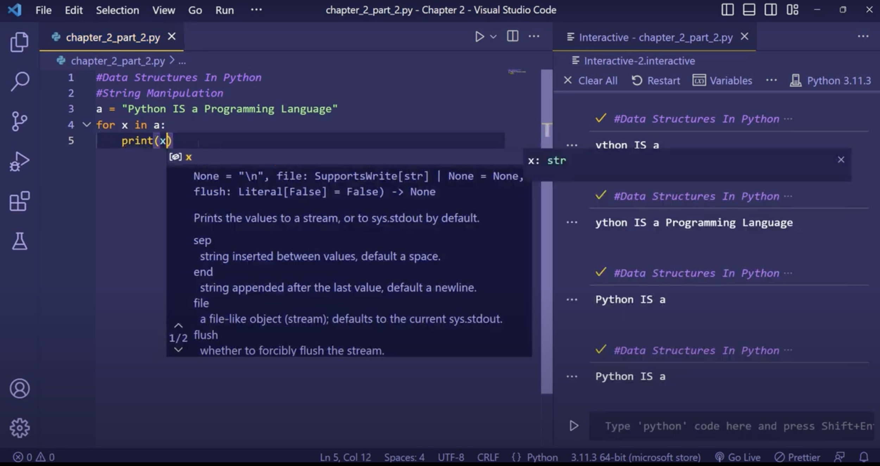880x466 pixels.
Task: Click Restart kernel button
Action: (x=656, y=81)
